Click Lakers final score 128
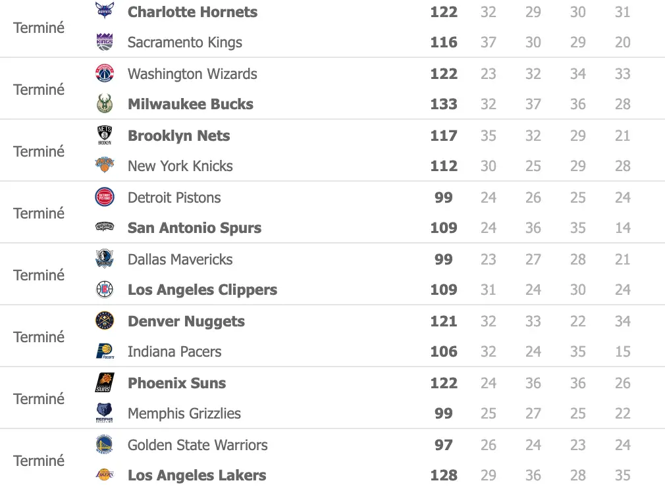Image resolution: width=665 pixels, height=487 pixels. point(444,475)
